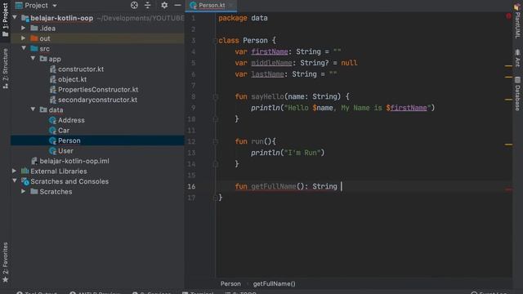Click the collapse all icon in Project panel
The width and height of the screenshot is (523, 294).
pyautogui.click(x=147, y=5)
